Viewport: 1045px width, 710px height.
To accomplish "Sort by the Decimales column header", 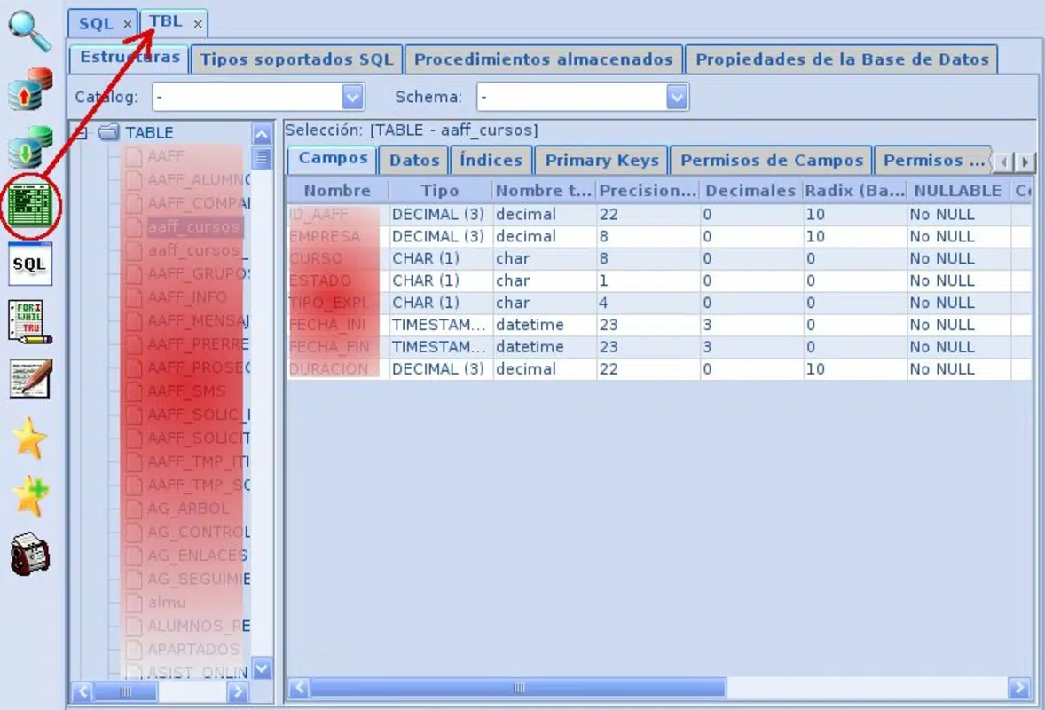I will coord(750,191).
